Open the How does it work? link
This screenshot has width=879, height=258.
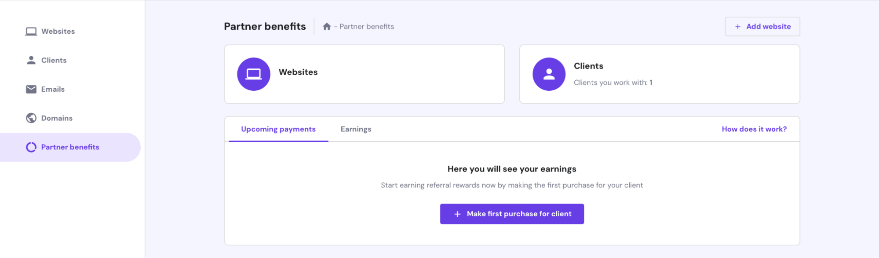tap(754, 129)
